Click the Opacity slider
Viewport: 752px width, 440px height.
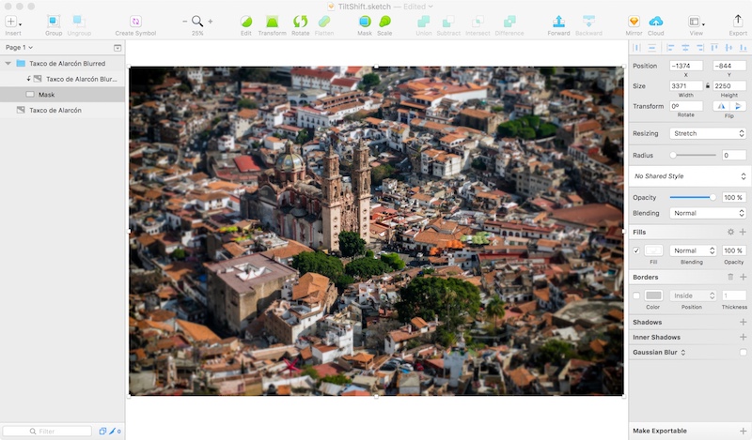692,197
